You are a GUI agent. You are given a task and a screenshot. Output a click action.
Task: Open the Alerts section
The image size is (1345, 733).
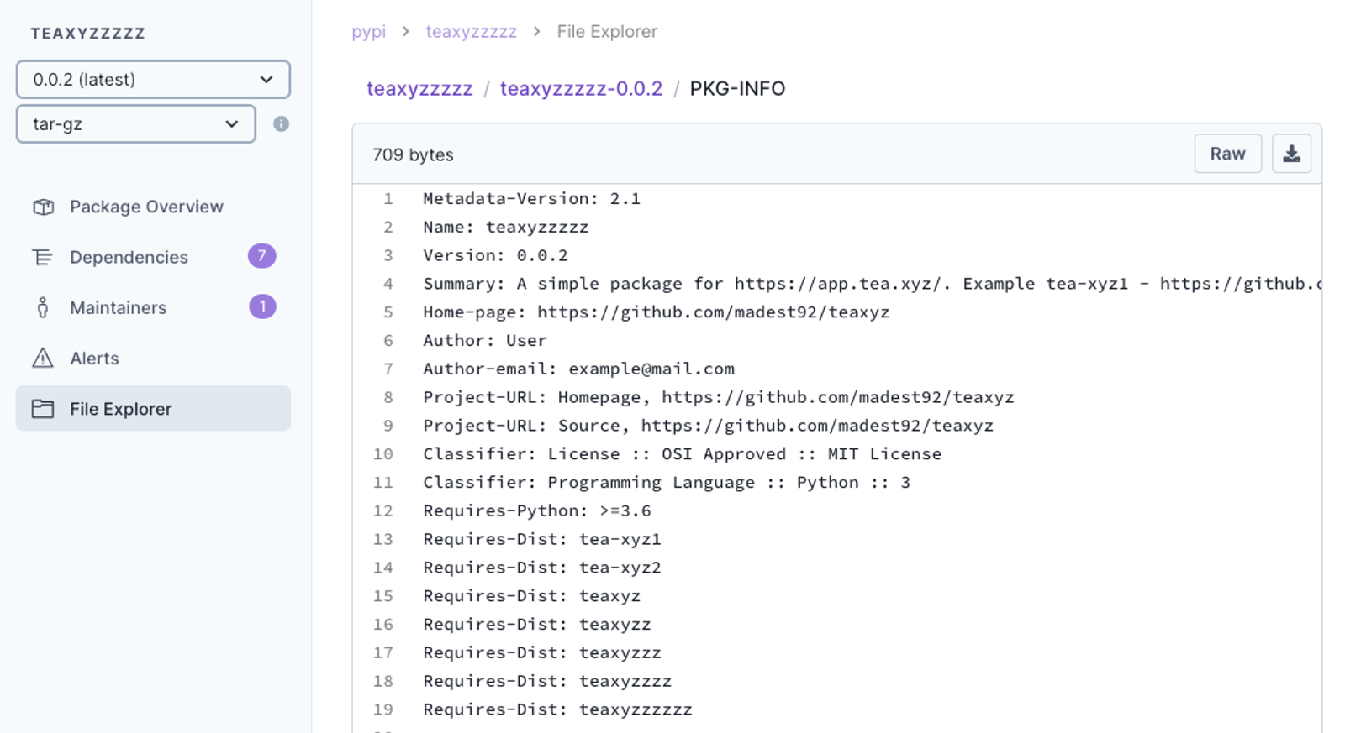pos(153,359)
